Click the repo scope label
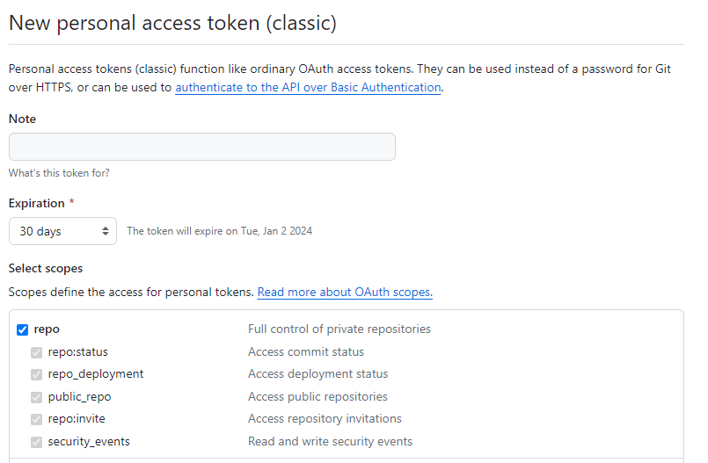This screenshot has height=463, width=708. (x=47, y=329)
